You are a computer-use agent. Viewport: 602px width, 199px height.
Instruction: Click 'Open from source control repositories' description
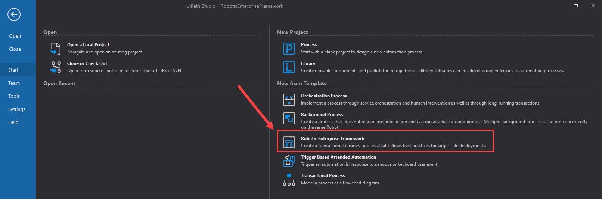pos(124,71)
